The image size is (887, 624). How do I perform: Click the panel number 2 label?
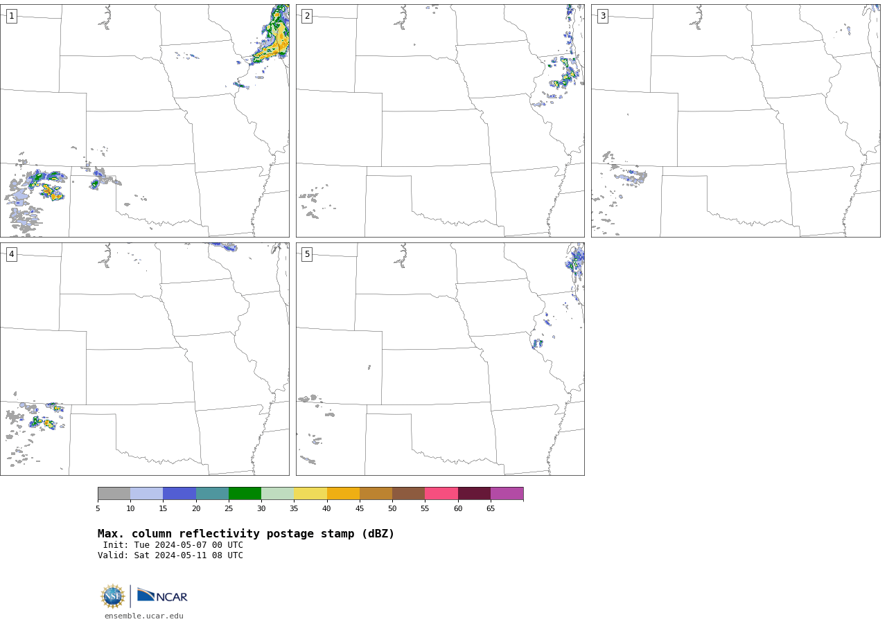click(x=307, y=16)
